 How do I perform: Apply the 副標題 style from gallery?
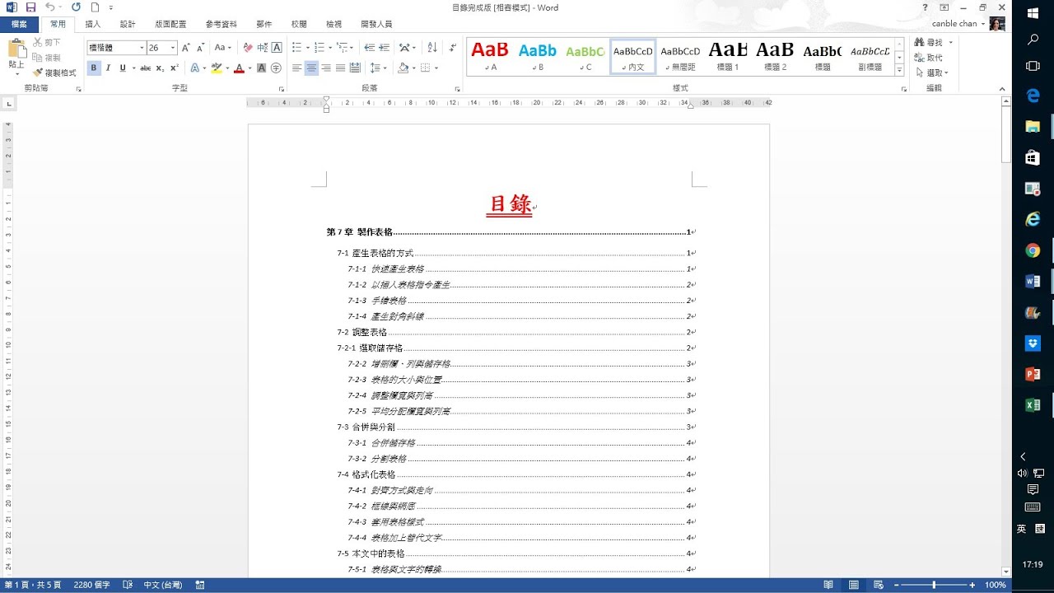pos(870,57)
